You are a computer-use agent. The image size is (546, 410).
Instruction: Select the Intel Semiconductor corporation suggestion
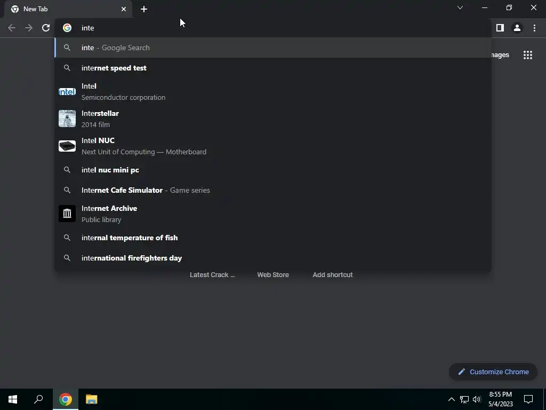coord(273,92)
